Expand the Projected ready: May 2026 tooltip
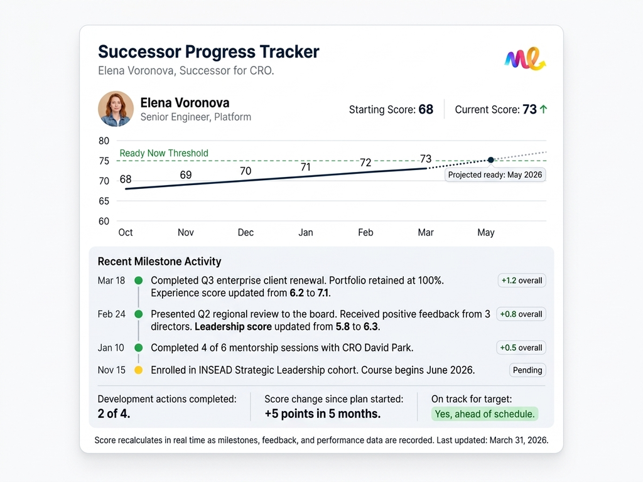Image resolution: width=643 pixels, height=482 pixels. [x=495, y=174]
